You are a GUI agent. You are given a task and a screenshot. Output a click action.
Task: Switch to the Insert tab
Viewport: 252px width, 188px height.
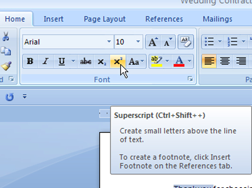tap(54, 19)
